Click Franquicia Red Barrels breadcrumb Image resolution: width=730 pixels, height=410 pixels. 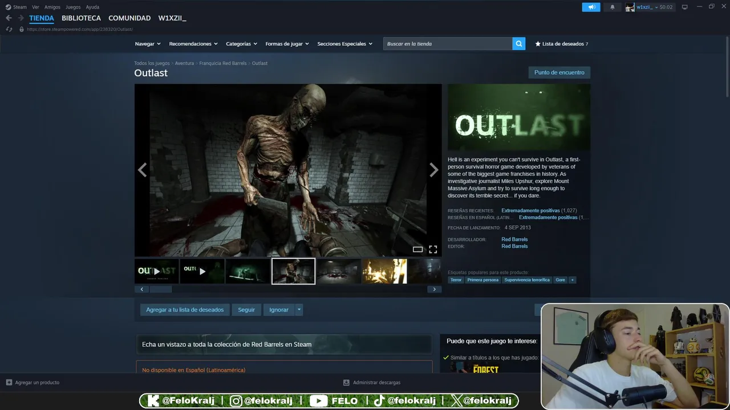[223, 63]
